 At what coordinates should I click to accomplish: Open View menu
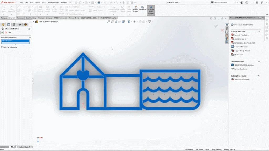32,3
